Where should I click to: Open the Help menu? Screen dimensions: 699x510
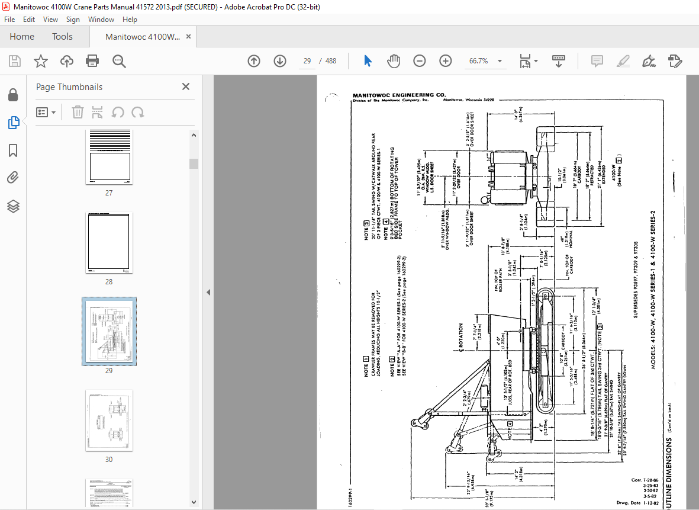coord(130,20)
